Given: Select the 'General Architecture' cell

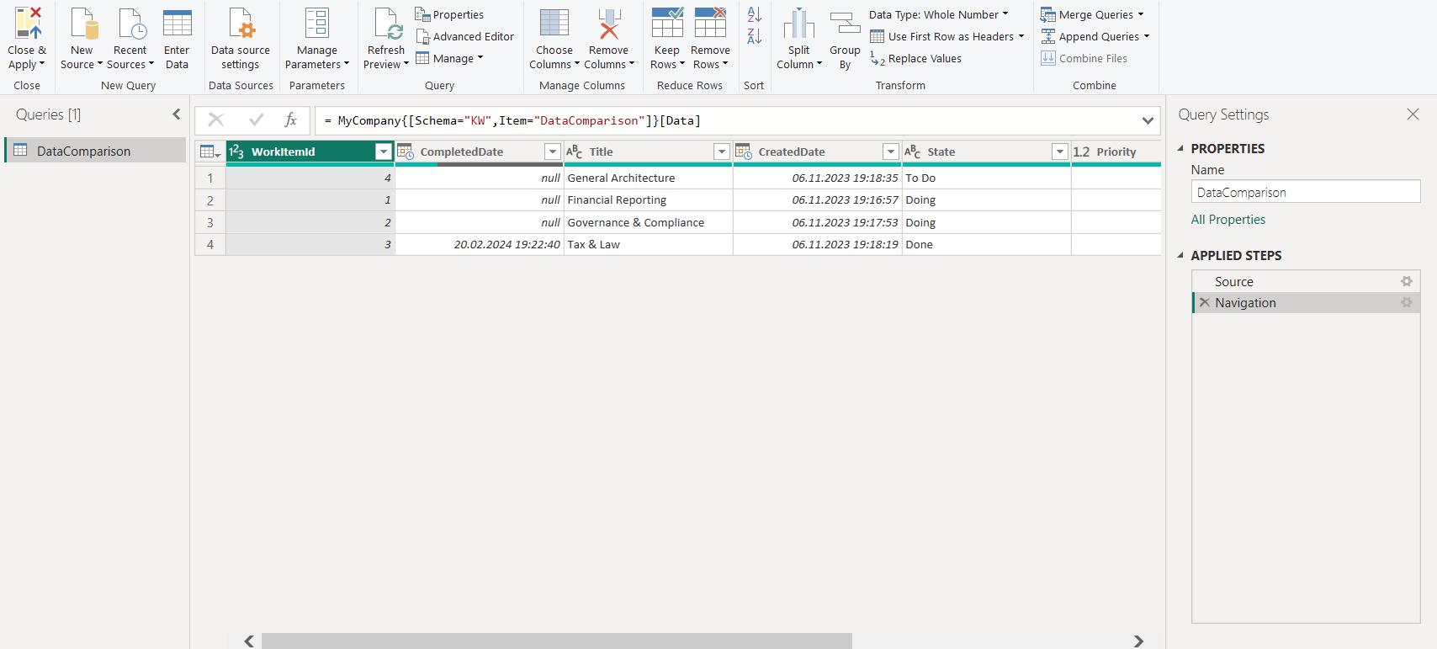Looking at the screenshot, I should (x=648, y=178).
